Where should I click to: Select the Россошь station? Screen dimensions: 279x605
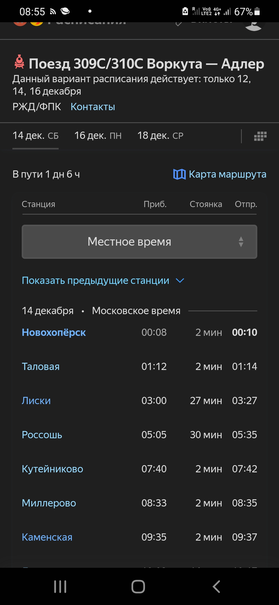[42, 435]
